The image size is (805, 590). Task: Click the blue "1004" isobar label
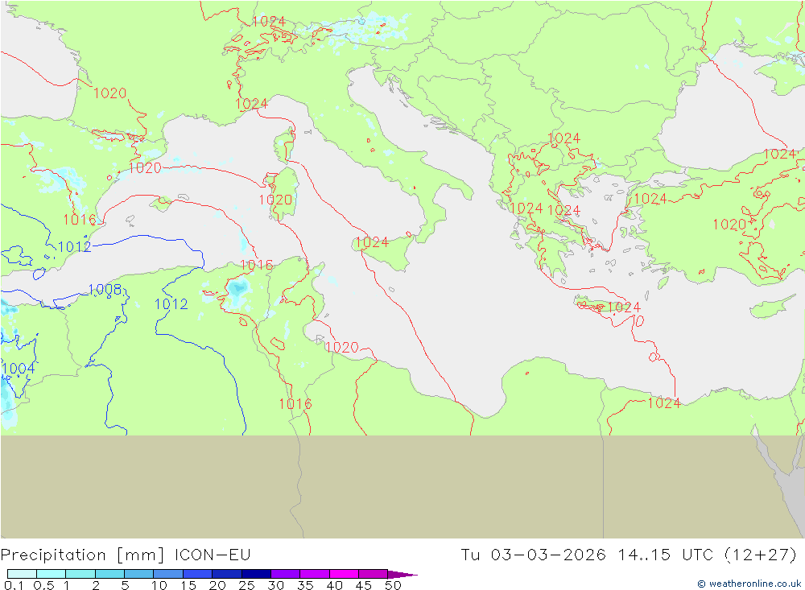point(18,368)
